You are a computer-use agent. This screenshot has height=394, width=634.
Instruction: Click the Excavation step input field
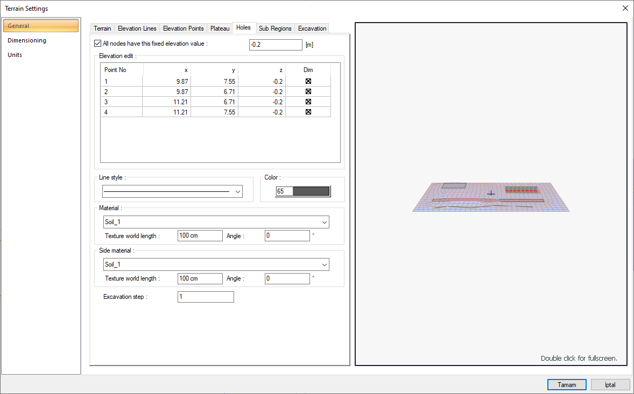click(206, 297)
